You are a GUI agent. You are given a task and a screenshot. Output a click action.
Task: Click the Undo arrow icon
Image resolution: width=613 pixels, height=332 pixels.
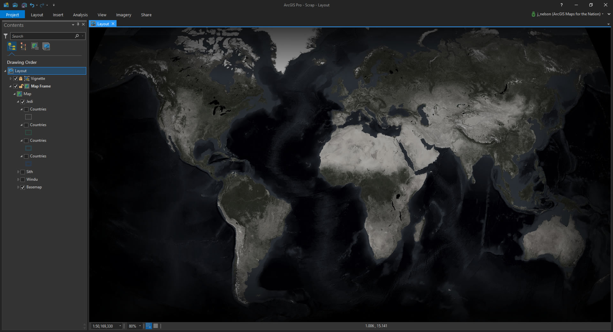point(32,5)
